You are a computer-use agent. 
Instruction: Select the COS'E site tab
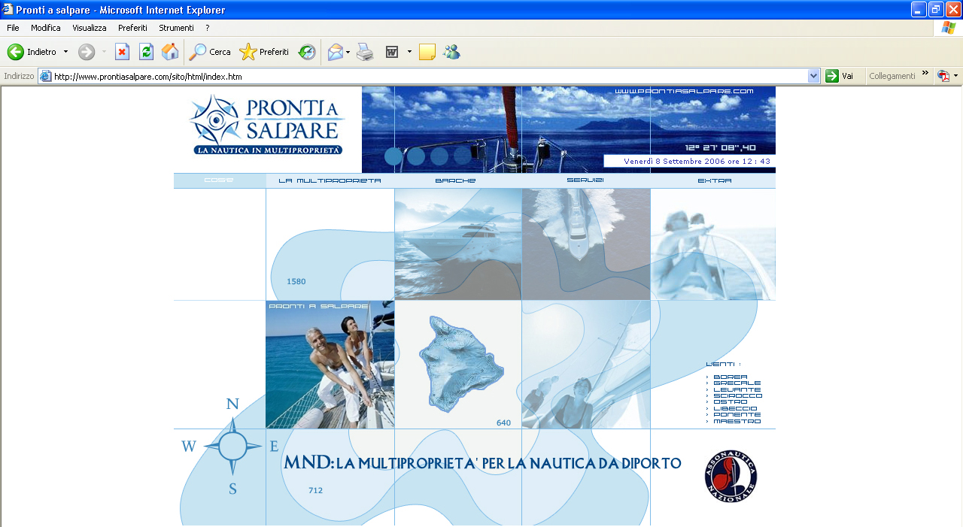tap(219, 180)
